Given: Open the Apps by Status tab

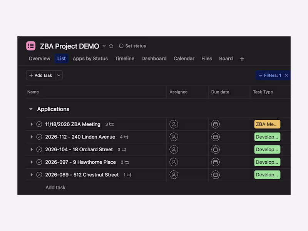Looking at the screenshot, I should (x=90, y=59).
